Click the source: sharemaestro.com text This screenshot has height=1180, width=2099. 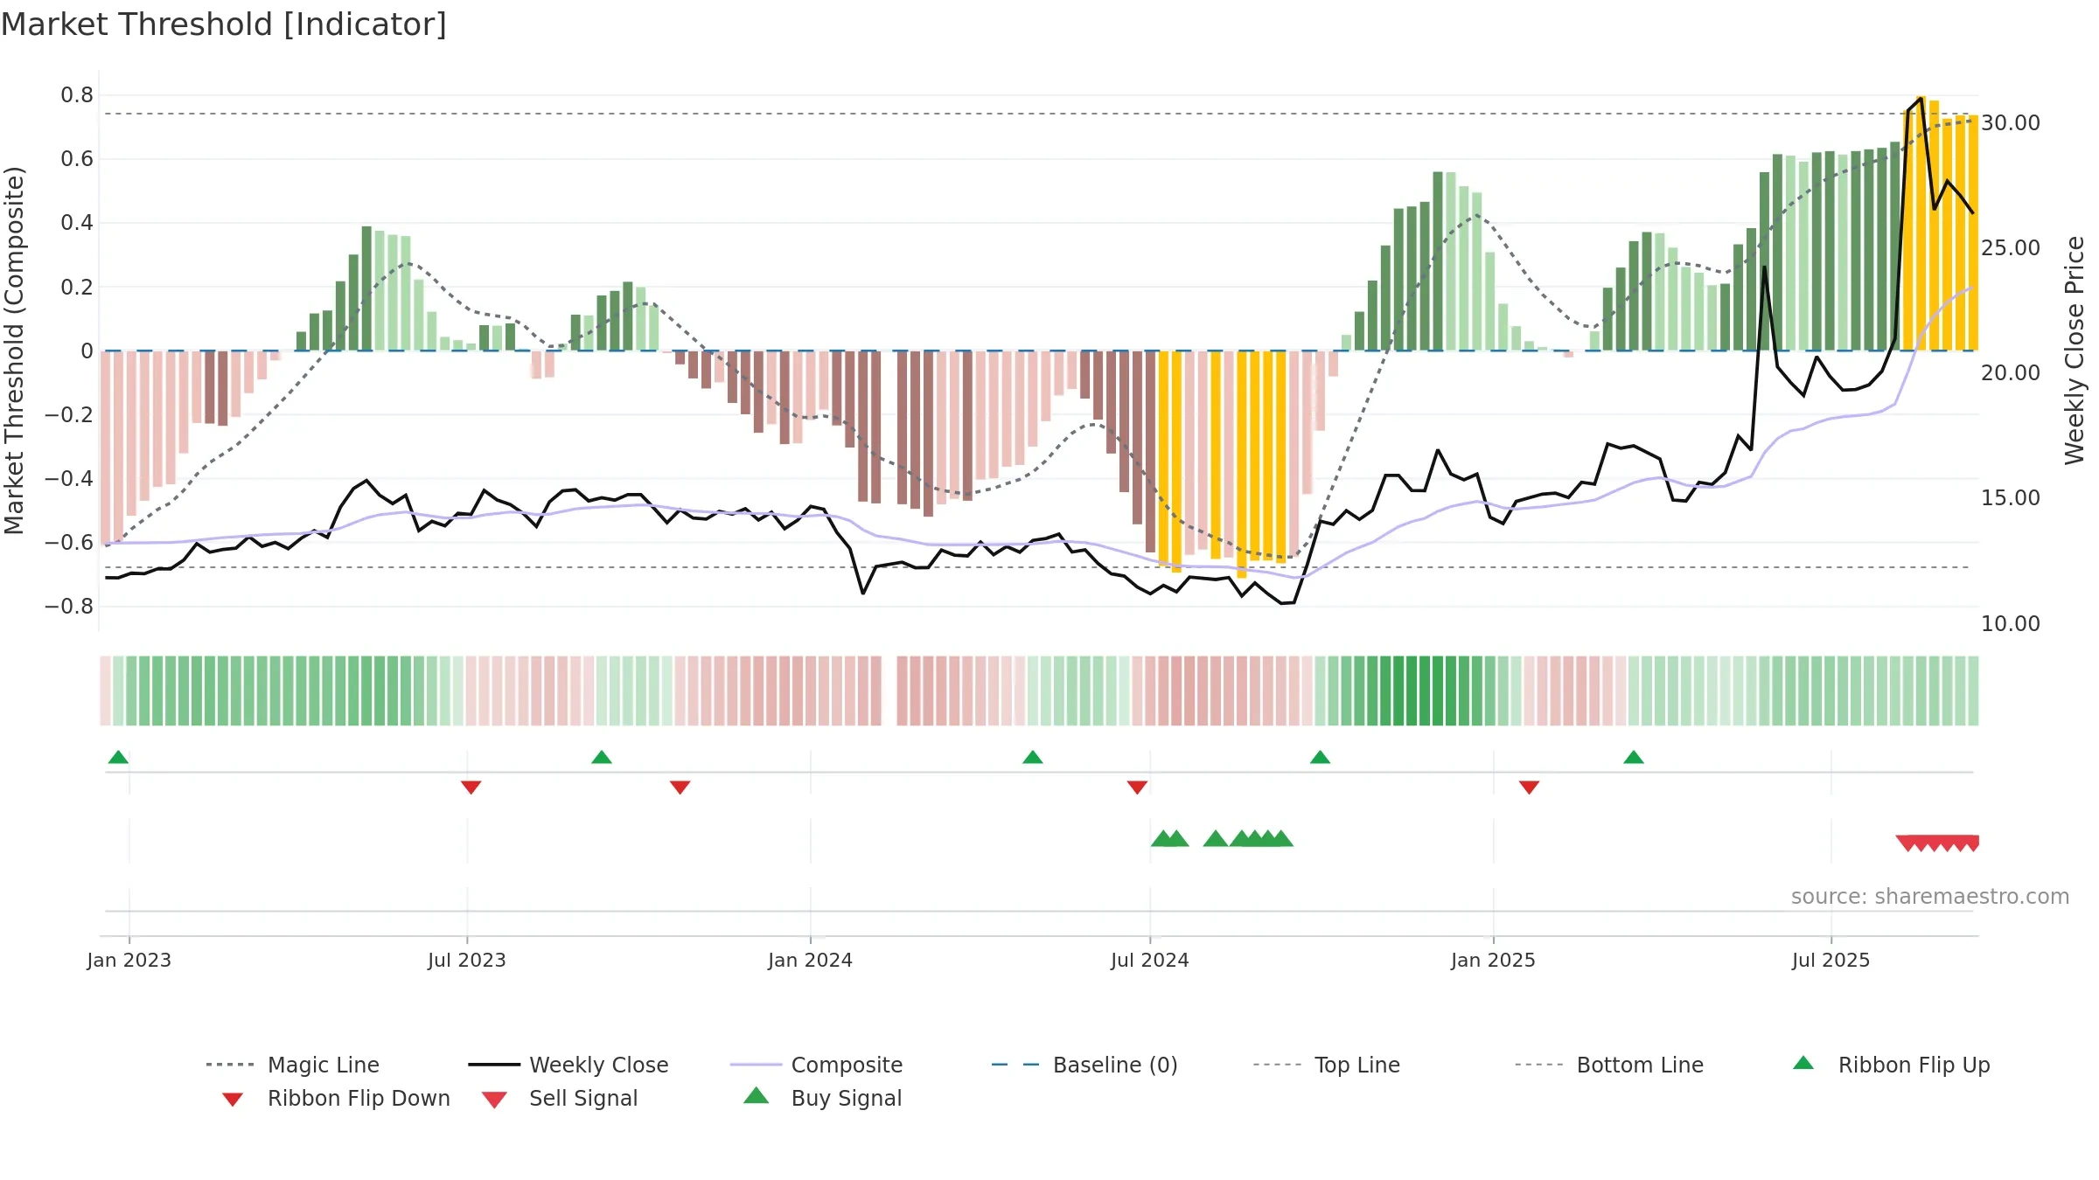coord(1930,897)
